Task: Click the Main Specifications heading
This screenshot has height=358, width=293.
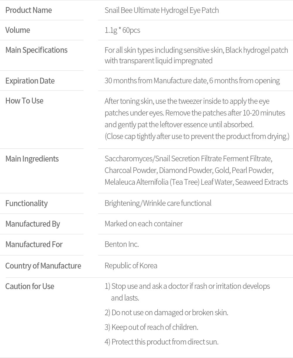Action: point(36,50)
